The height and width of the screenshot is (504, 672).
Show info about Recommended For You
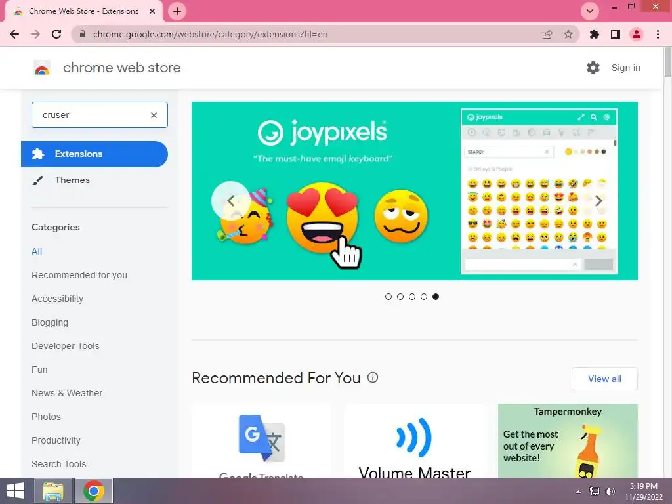coord(373,377)
